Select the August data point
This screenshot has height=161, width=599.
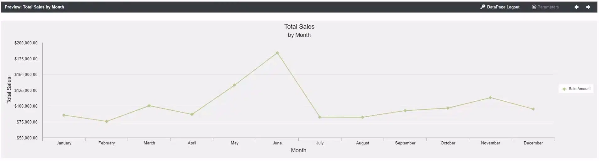click(362, 117)
